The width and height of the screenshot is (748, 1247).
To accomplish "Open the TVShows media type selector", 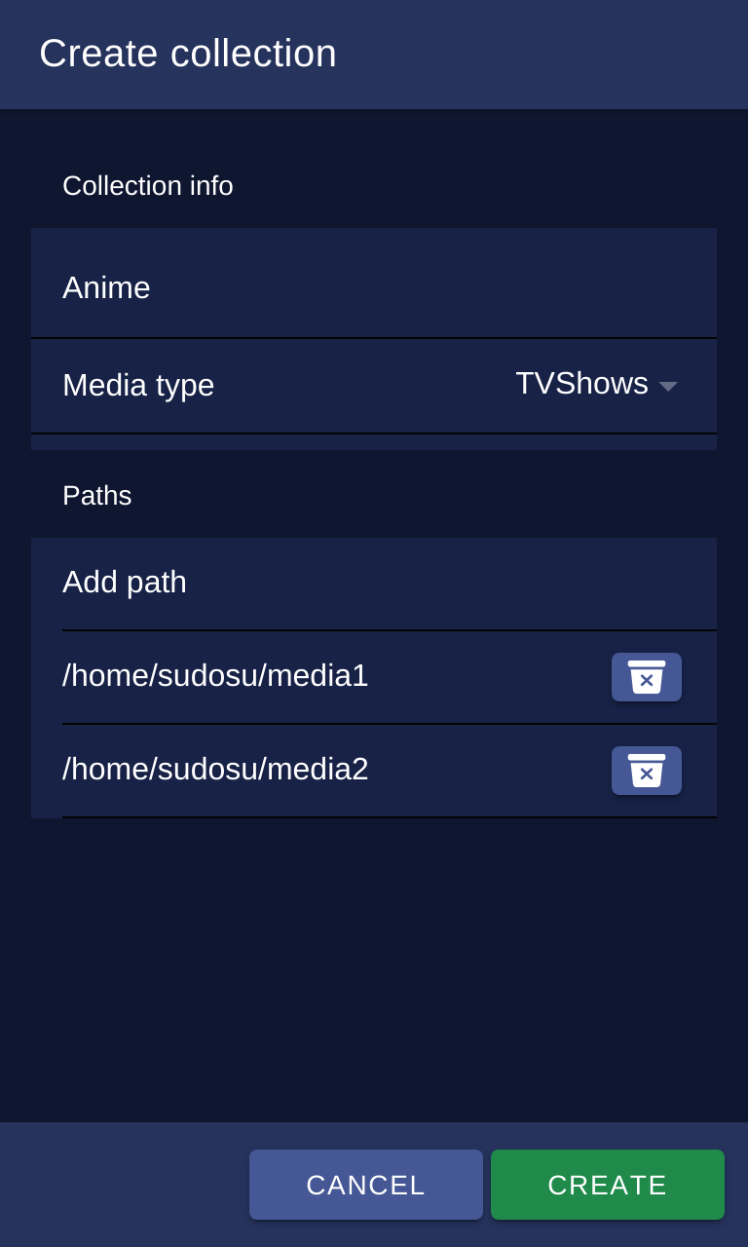I will pos(596,384).
